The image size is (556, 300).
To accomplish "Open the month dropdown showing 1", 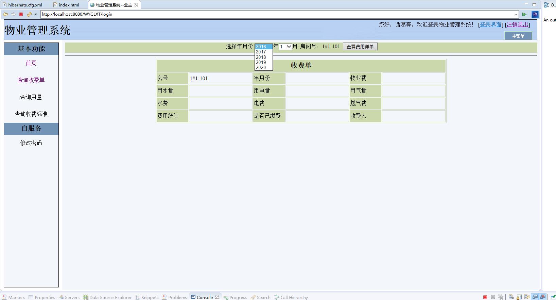I will coord(285,47).
